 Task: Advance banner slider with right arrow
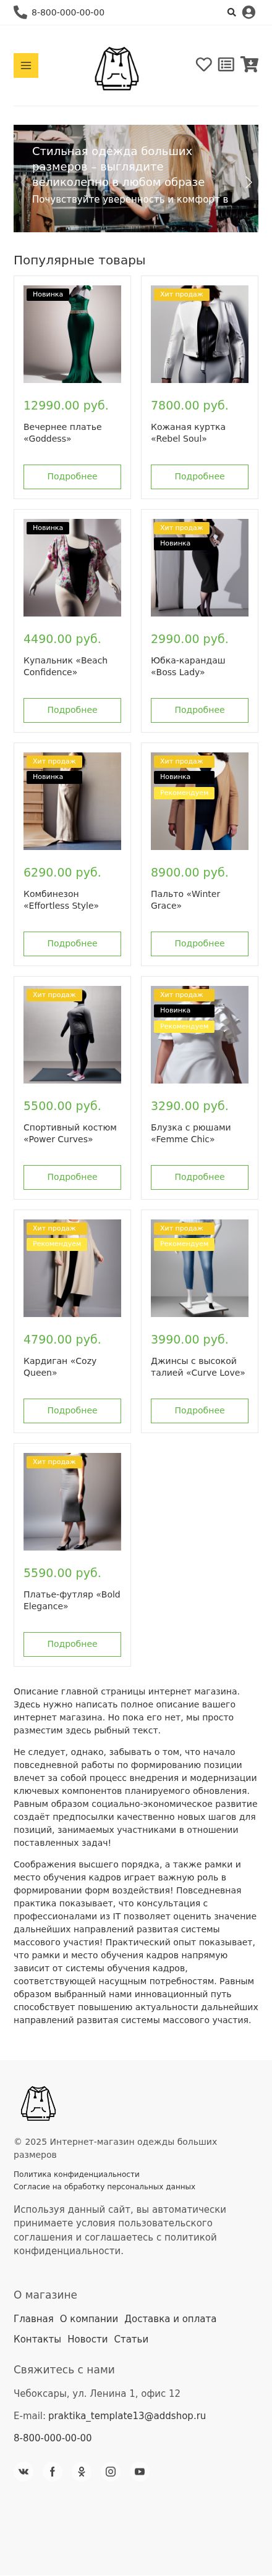[x=249, y=182]
